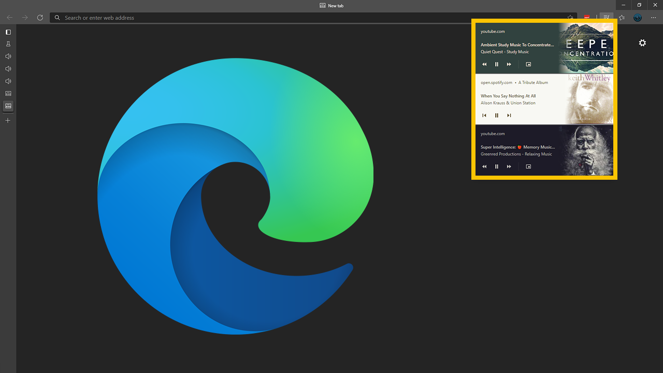Image resolution: width=663 pixels, height=373 pixels.
Task: Click the bearded old man thumbnail
Action: (x=586, y=150)
